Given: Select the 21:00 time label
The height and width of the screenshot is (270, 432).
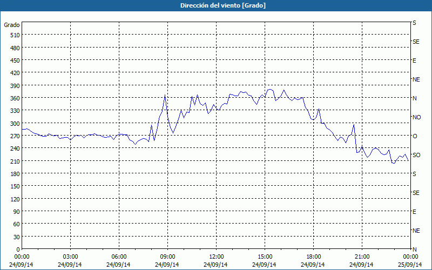Looking at the screenshot, I should coord(362,256).
